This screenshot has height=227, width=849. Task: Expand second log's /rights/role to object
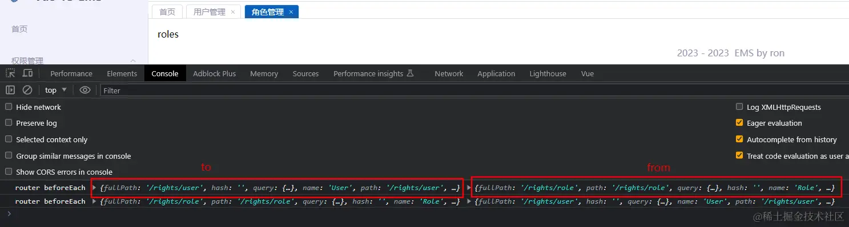(94, 201)
